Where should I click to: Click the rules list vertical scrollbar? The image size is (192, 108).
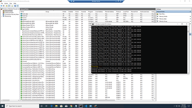pyautogui.click(x=154, y=55)
